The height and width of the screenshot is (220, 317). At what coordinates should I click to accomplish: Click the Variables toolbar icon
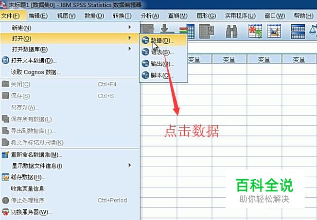tap(207, 31)
